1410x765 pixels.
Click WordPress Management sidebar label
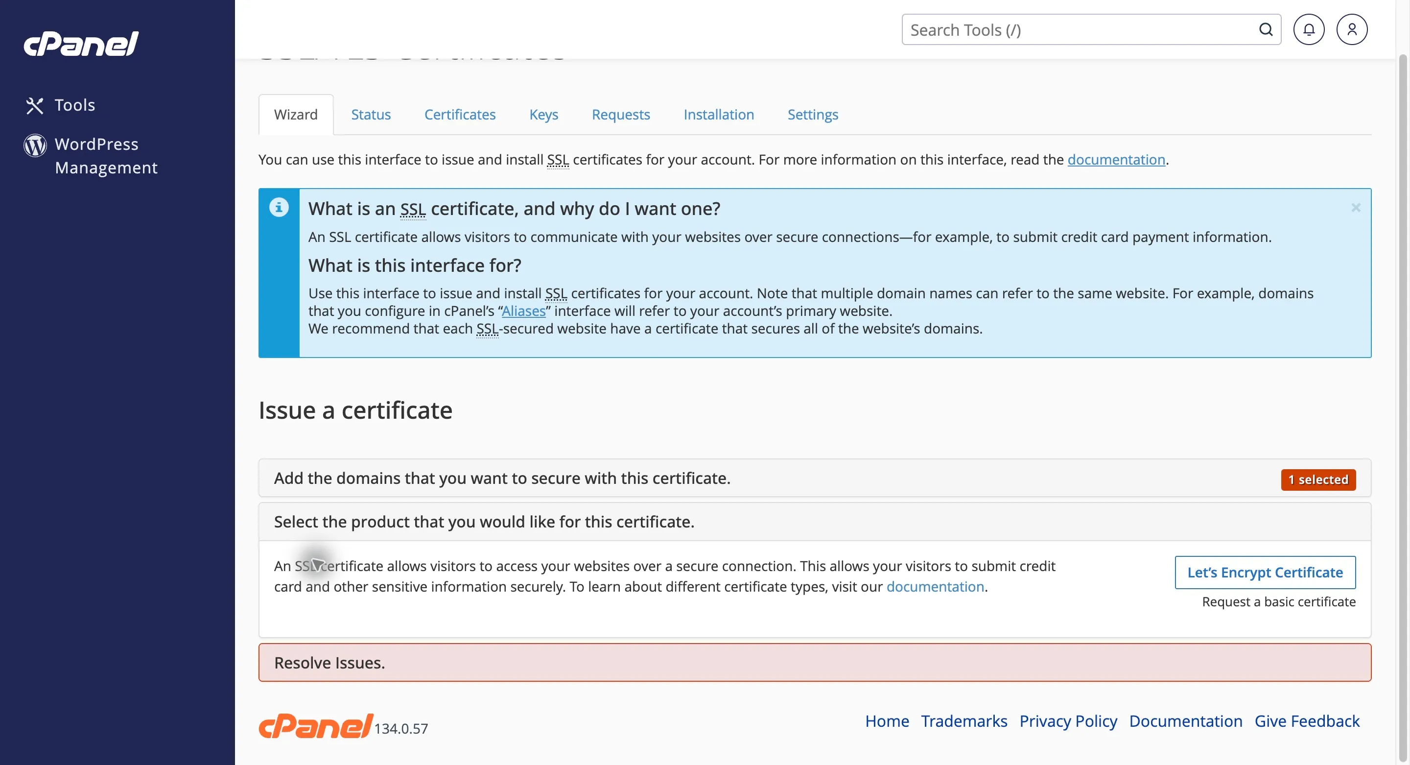106,156
